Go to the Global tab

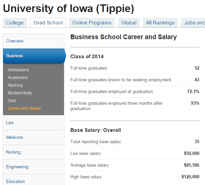129,23
